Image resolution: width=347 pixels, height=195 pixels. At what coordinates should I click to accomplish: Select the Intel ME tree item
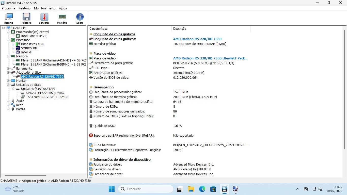click(x=27, y=52)
